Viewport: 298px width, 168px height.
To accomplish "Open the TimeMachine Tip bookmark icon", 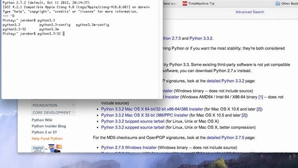I will coord(185,3).
